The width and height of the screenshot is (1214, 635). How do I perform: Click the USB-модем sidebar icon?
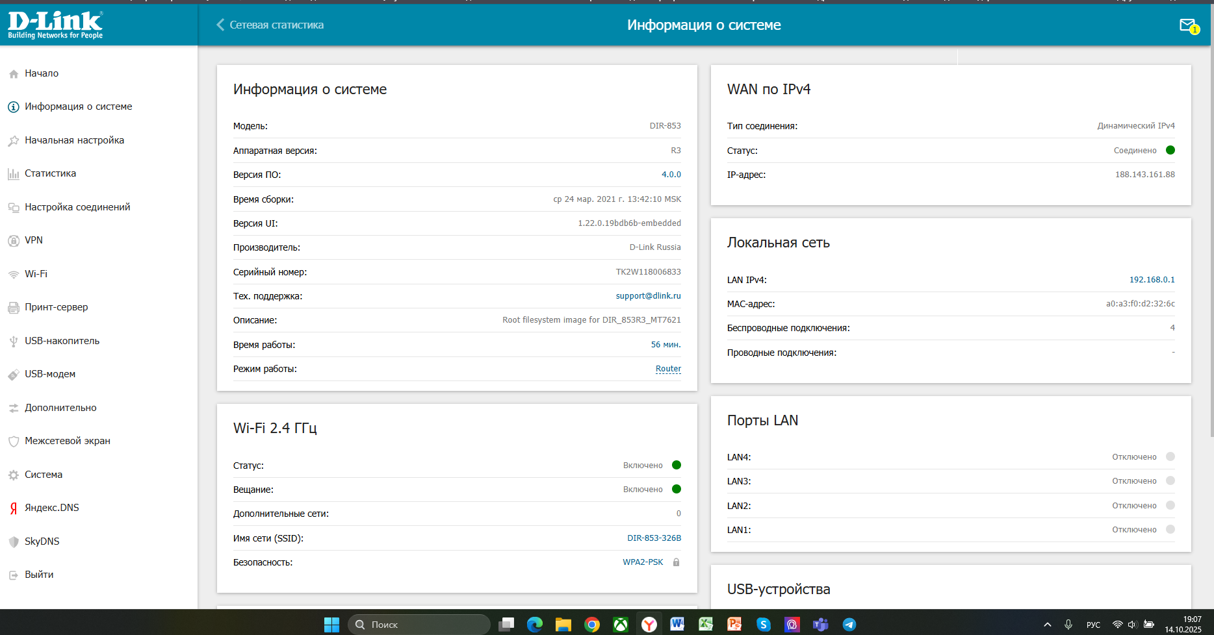pos(14,375)
